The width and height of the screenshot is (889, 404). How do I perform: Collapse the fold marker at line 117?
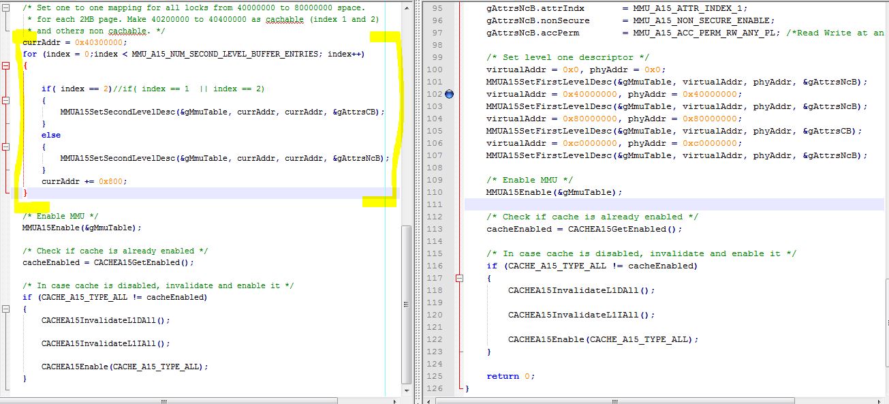click(x=459, y=278)
